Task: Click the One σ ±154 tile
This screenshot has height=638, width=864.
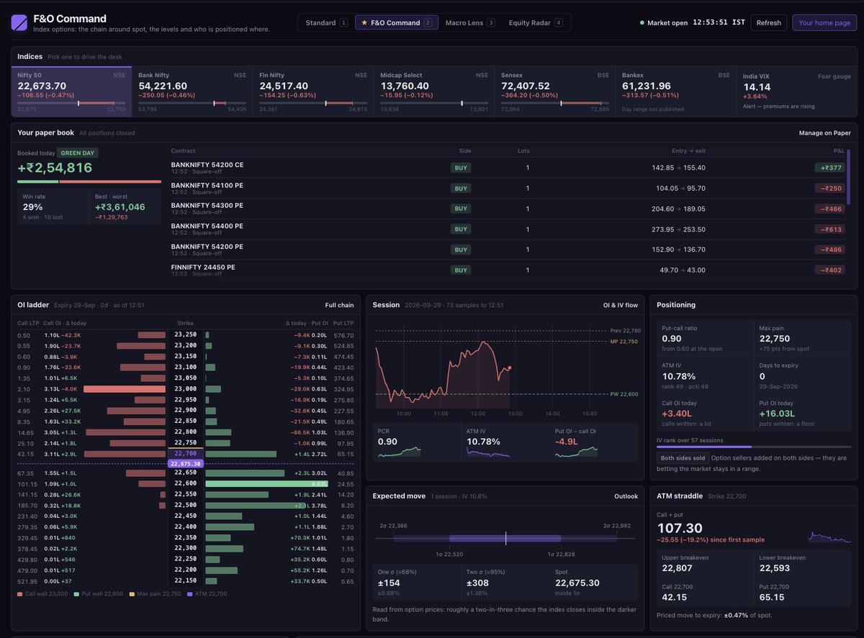Action: (x=416, y=582)
